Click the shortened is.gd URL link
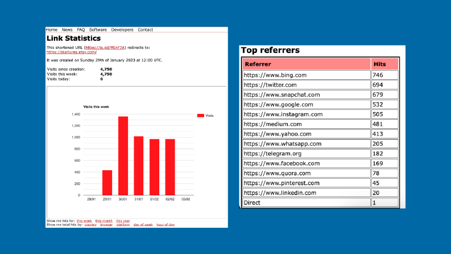 pyautogui.click(x=105, y=47)
